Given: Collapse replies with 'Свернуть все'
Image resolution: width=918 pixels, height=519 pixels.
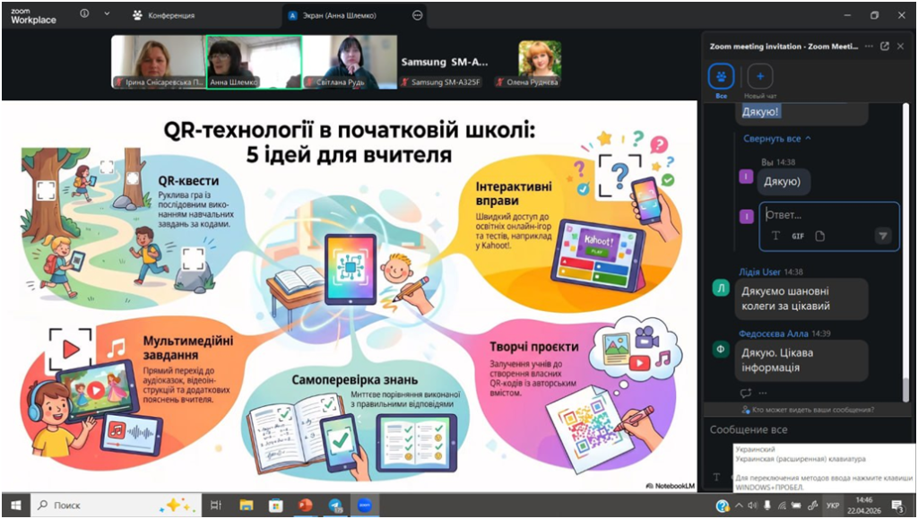Looking at the screenshot, I should pos(776,139).
